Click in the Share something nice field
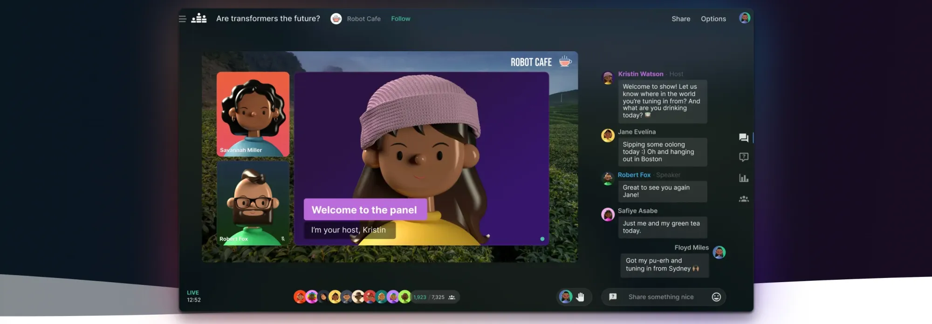The image size is (932, 324). coord(661,297)
